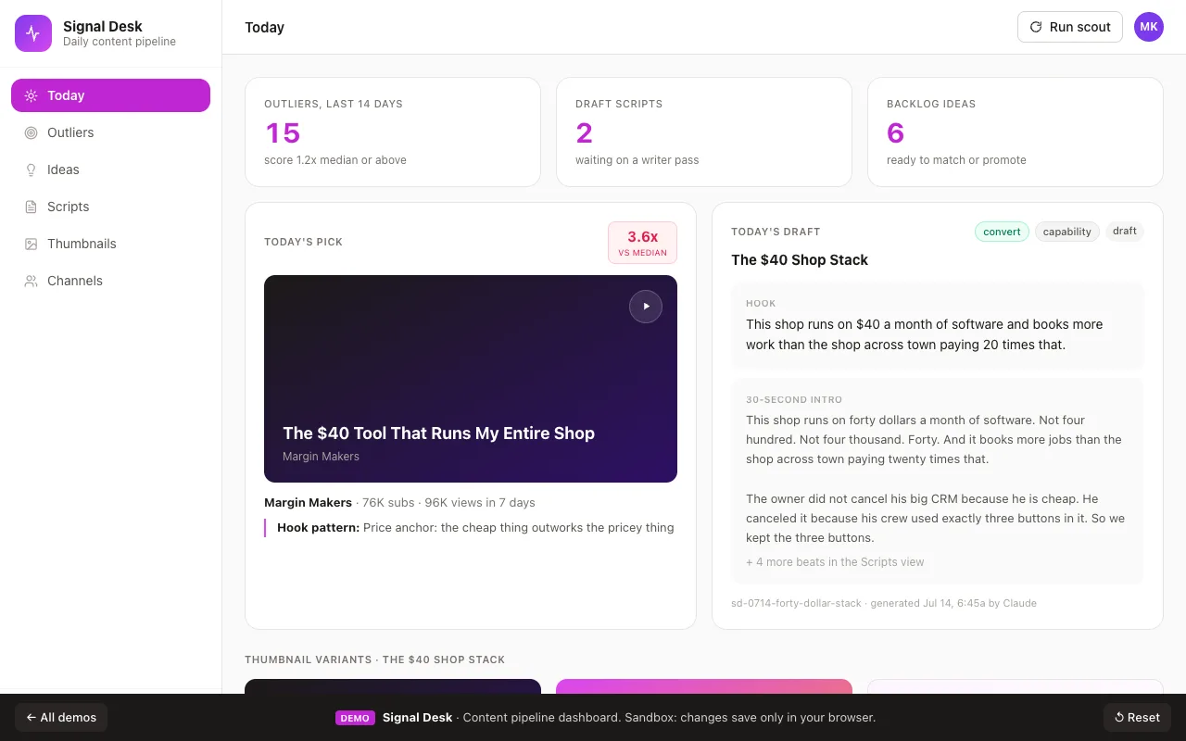Viewport: 1186px width, 741px height.
Task: Open the Backlog Ideas stat card
Action: [x=1016, y=132]
